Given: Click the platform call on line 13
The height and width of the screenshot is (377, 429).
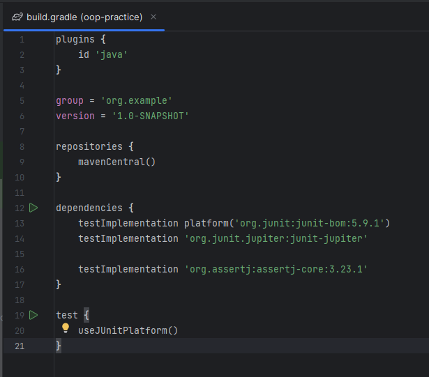Looking at the screenshot, I should pyautogui.click(x=206, y=224).
